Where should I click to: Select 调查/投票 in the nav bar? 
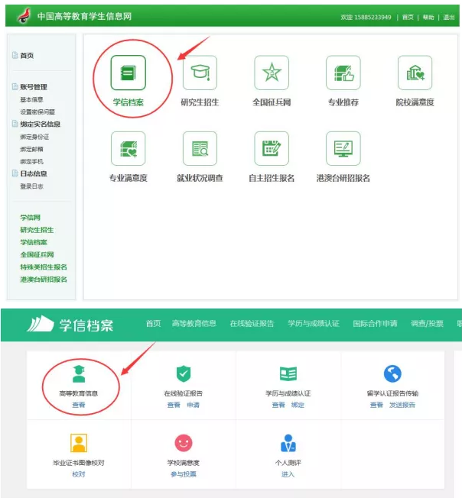pyautogui.click(x=427, y=324)
